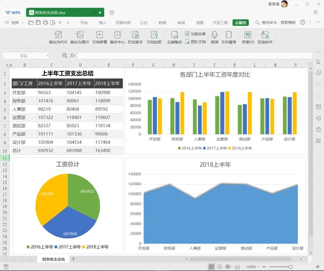The width and height of the screenshot is (324, 271).
Task: Select cell containing 763490
Action: [109, 150]
